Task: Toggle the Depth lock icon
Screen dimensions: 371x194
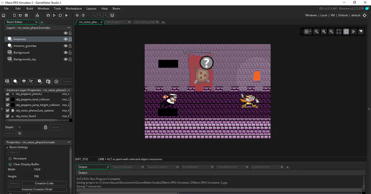Action: point(45,127)
